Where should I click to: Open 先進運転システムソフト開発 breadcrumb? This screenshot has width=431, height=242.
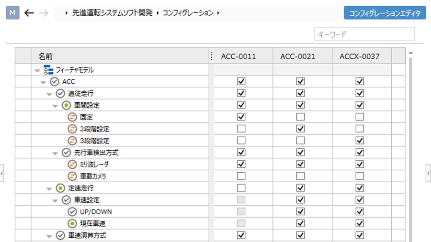113,13
